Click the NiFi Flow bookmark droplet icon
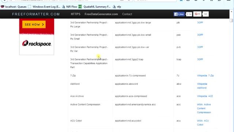Image resolution: width=234 pixels, height=132 pixels. 64,7
